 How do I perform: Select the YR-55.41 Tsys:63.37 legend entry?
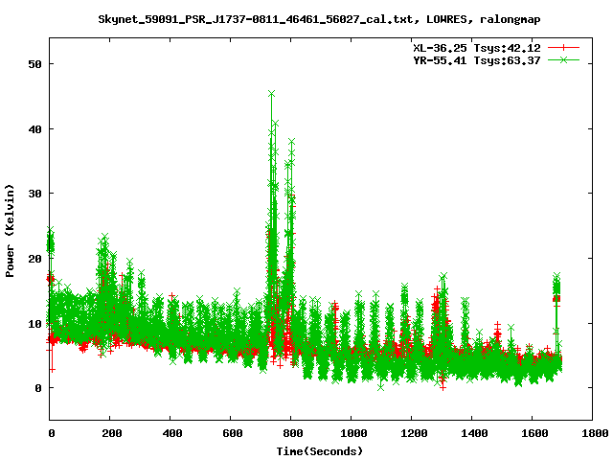pyautogui.click(x=477, y=60)
